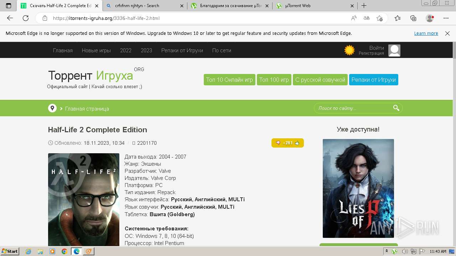Click the Главная страница breadcrumb link

[87, 109]
